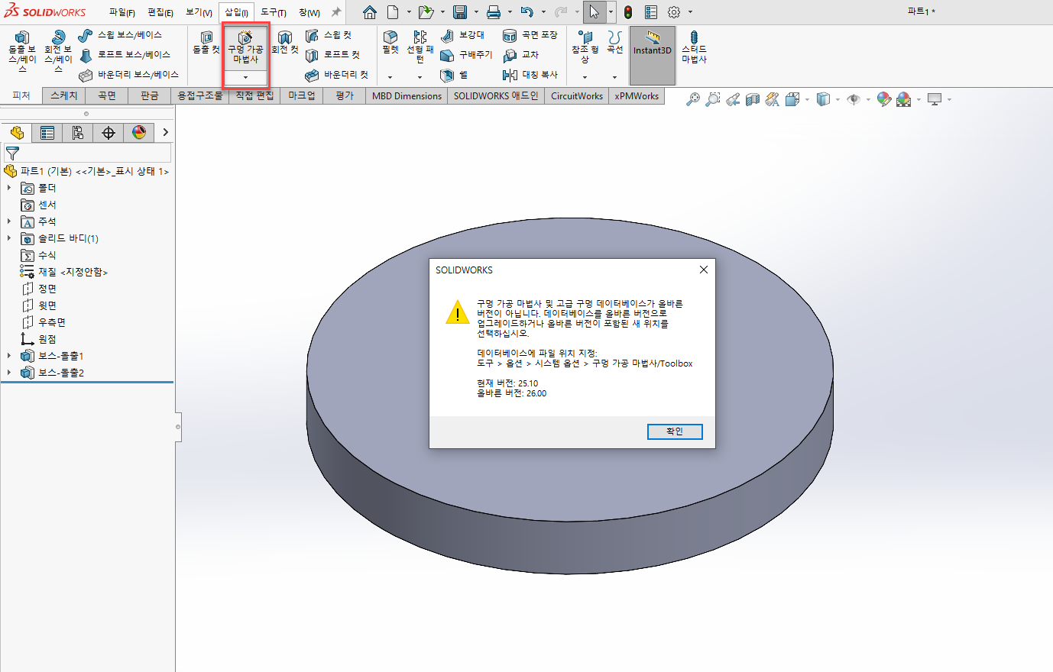Click the panel collapse handle on tree edge
This screenshot has height=672, width=1053.
coord(178,427)
